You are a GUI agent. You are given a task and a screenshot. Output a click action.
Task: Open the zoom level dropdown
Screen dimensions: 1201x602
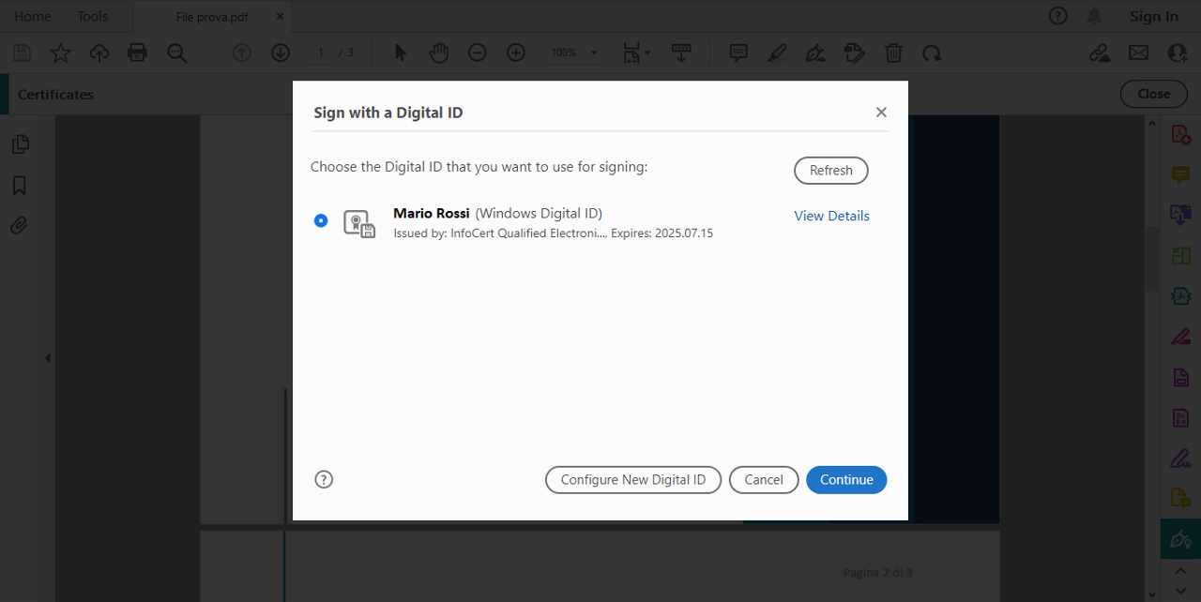[x=593, y=53]
